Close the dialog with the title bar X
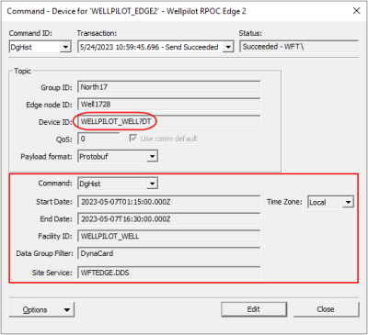The width and height of the screenshot is (368, 335). click(356, 11)
